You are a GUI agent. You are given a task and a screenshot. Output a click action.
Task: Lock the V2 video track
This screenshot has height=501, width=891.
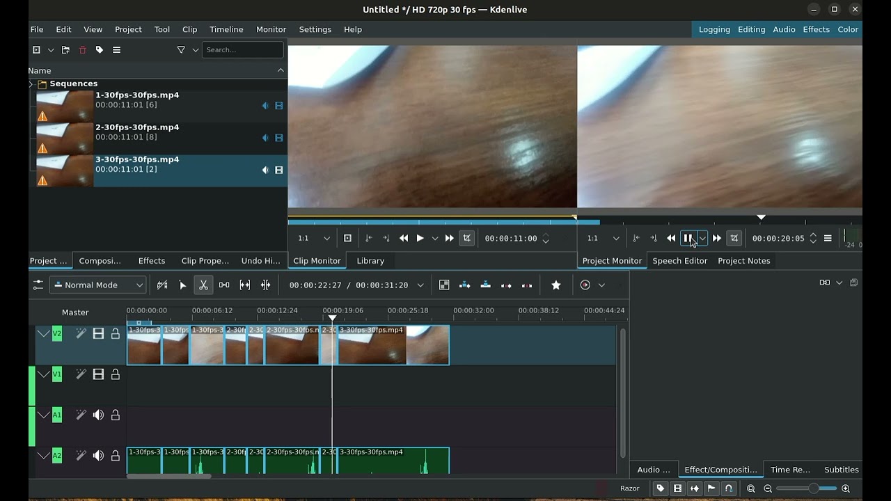[x=116, y=334]
